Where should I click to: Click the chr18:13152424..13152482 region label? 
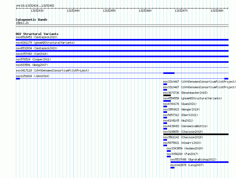point(35,6)
